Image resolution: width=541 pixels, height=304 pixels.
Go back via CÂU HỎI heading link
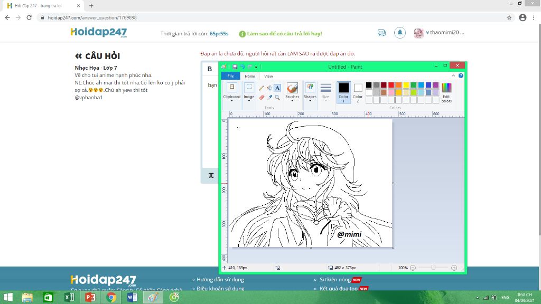(98, 56)
